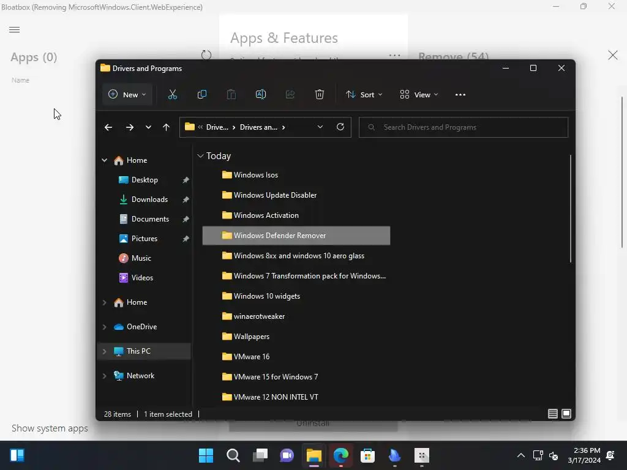Select the Windows Defender Remover folder
627x470 pixels.
pyautogui.click(x=296, y=236)
